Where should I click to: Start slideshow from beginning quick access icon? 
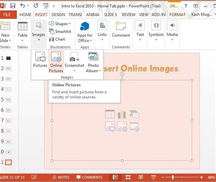click(46, 6)
